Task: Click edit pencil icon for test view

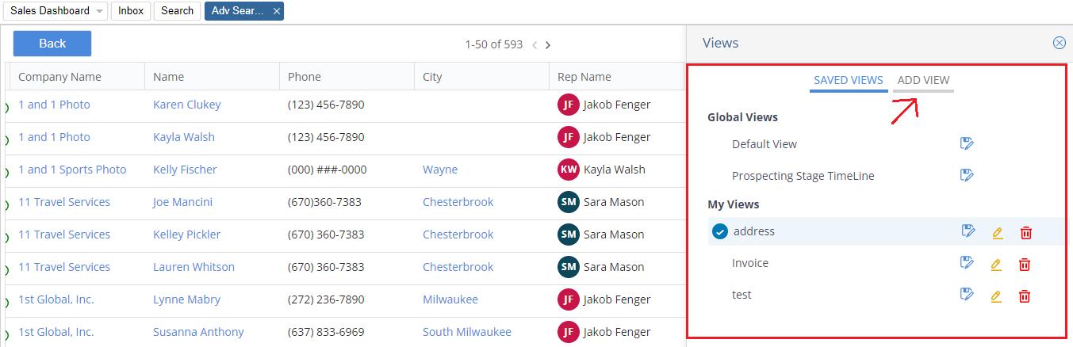Action: tap(996, 296)
